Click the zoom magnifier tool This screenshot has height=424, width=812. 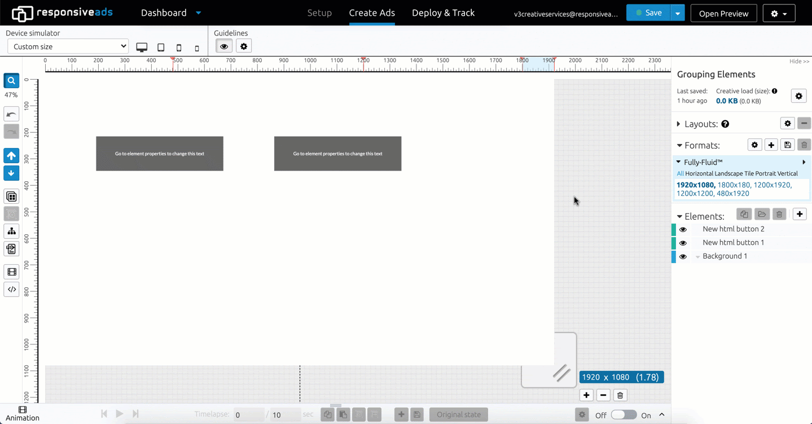(11, 81)
